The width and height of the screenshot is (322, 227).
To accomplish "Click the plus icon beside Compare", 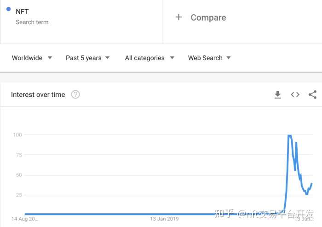I will (179, 17).
